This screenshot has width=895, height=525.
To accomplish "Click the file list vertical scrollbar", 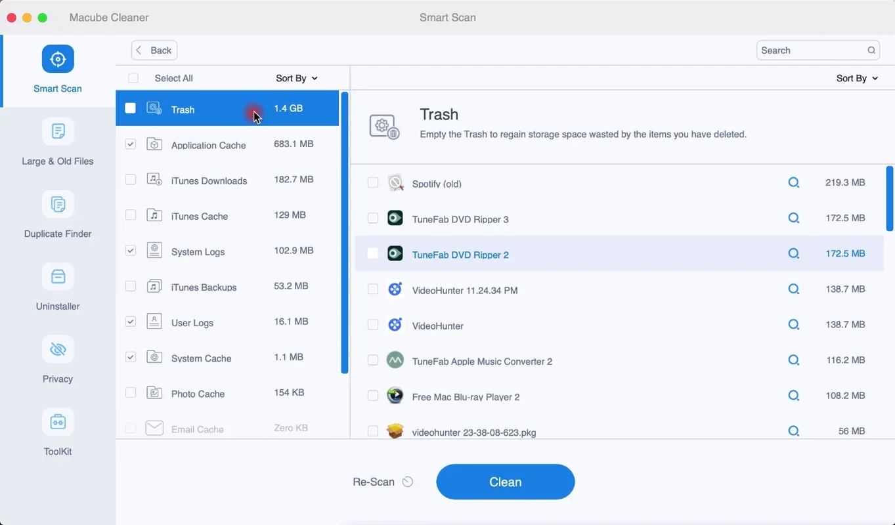I will 890,198.
